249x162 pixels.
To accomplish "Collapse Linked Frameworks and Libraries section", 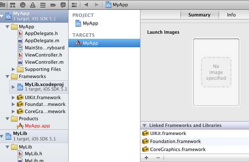I will coord(145,125).
